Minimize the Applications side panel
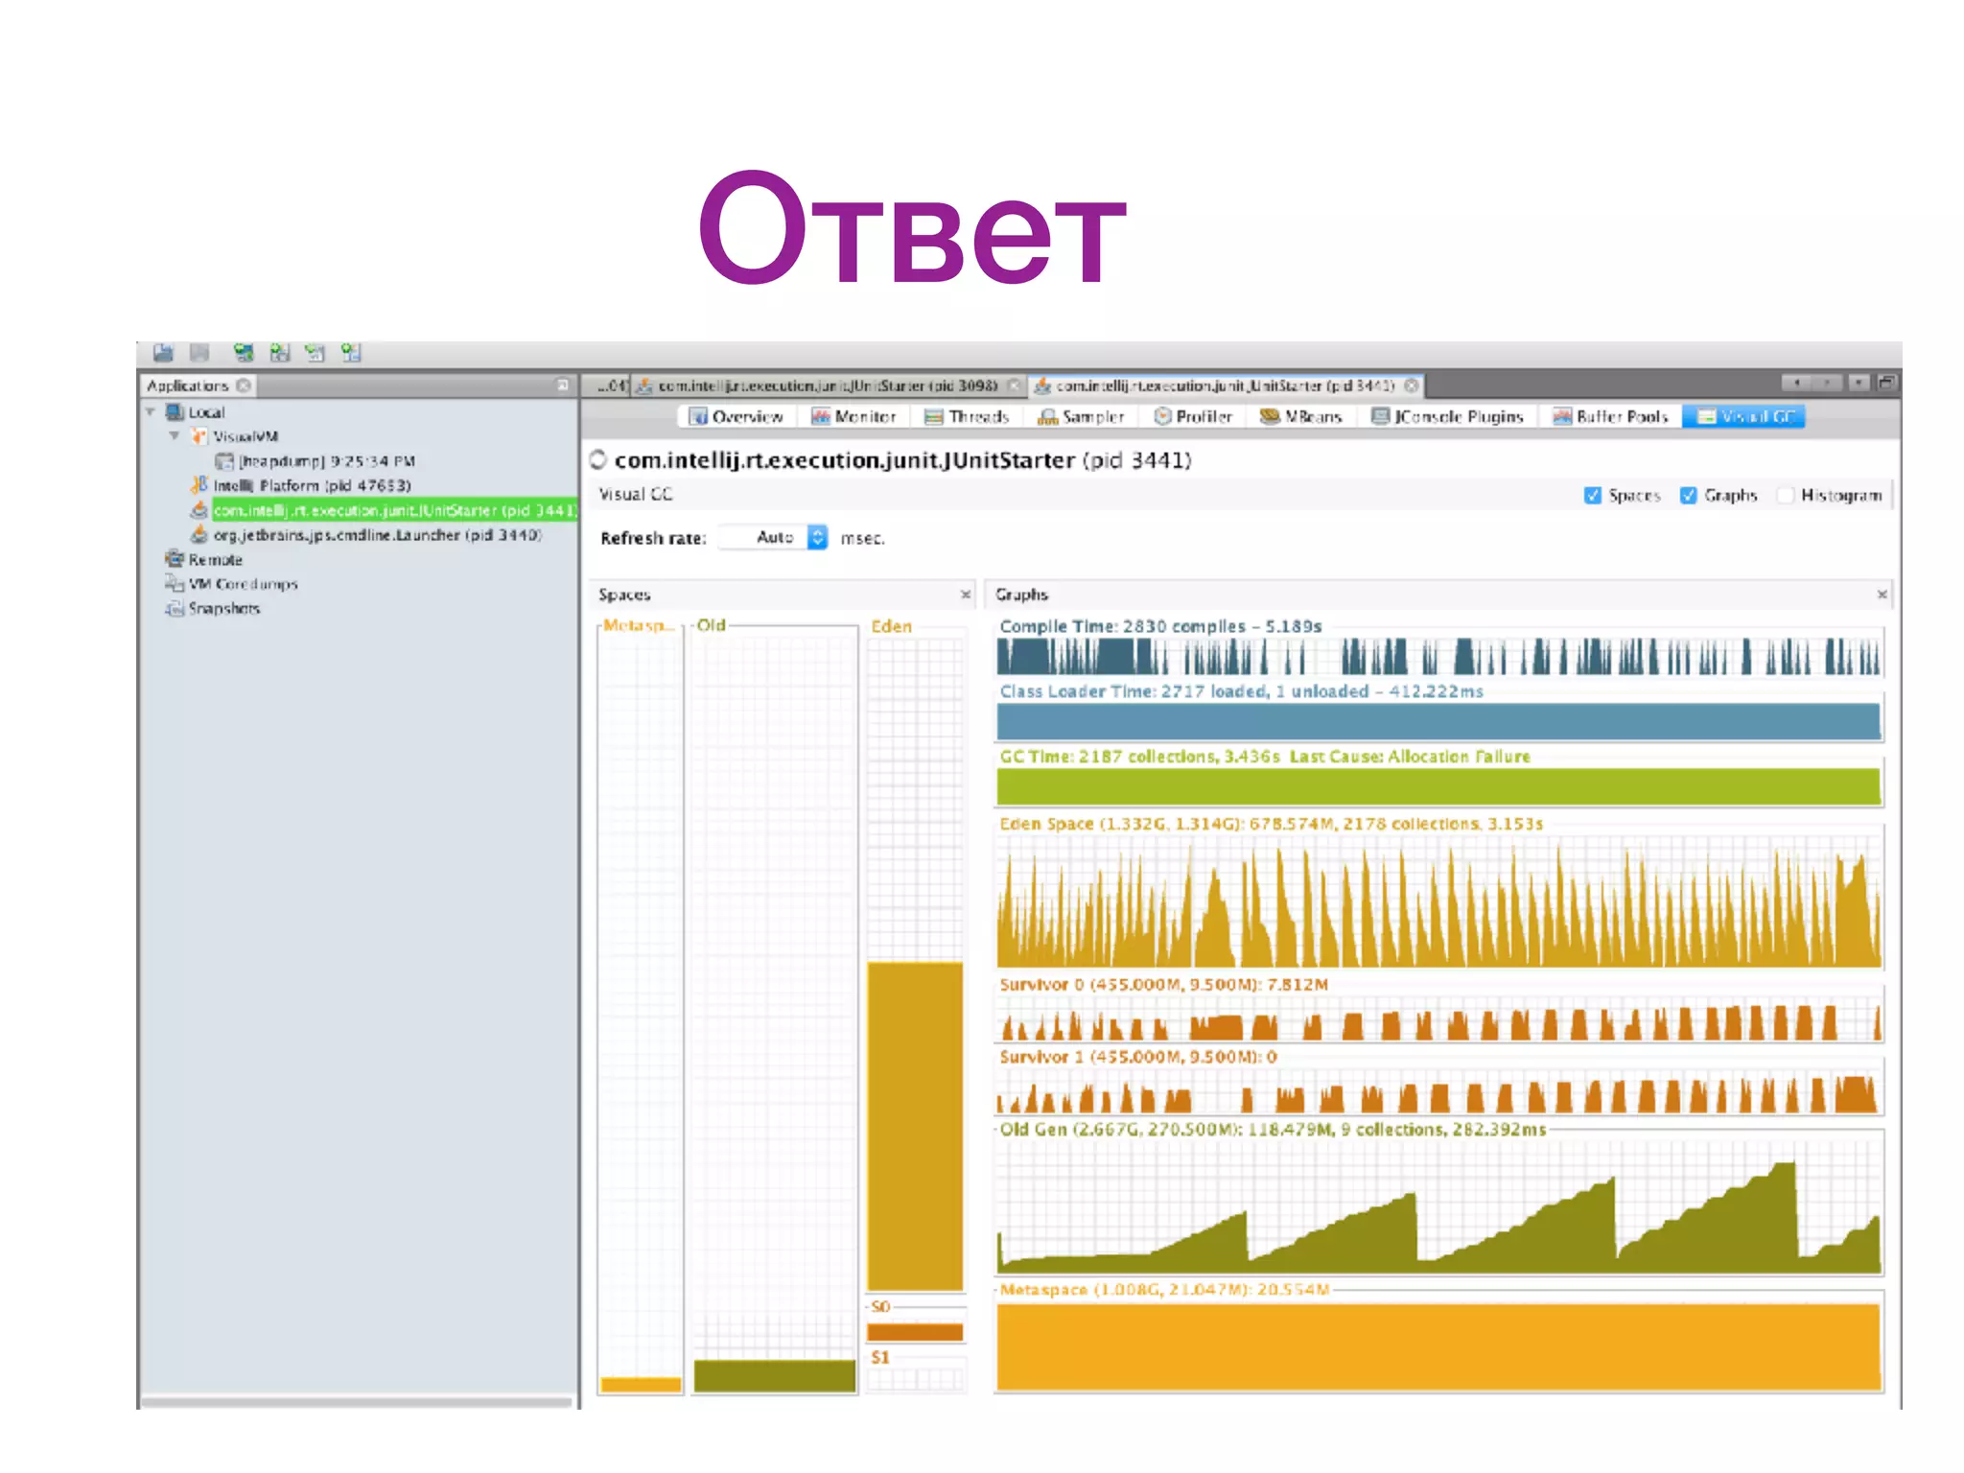The width and height of the screenshot is (1964, 1473). 563,386
